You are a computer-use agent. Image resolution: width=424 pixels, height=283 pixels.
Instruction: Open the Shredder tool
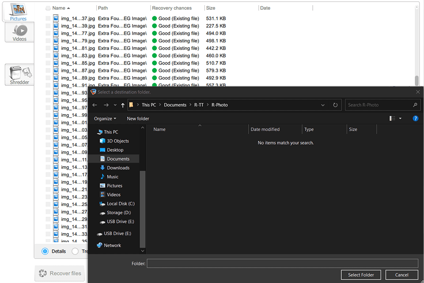point(19,75)
